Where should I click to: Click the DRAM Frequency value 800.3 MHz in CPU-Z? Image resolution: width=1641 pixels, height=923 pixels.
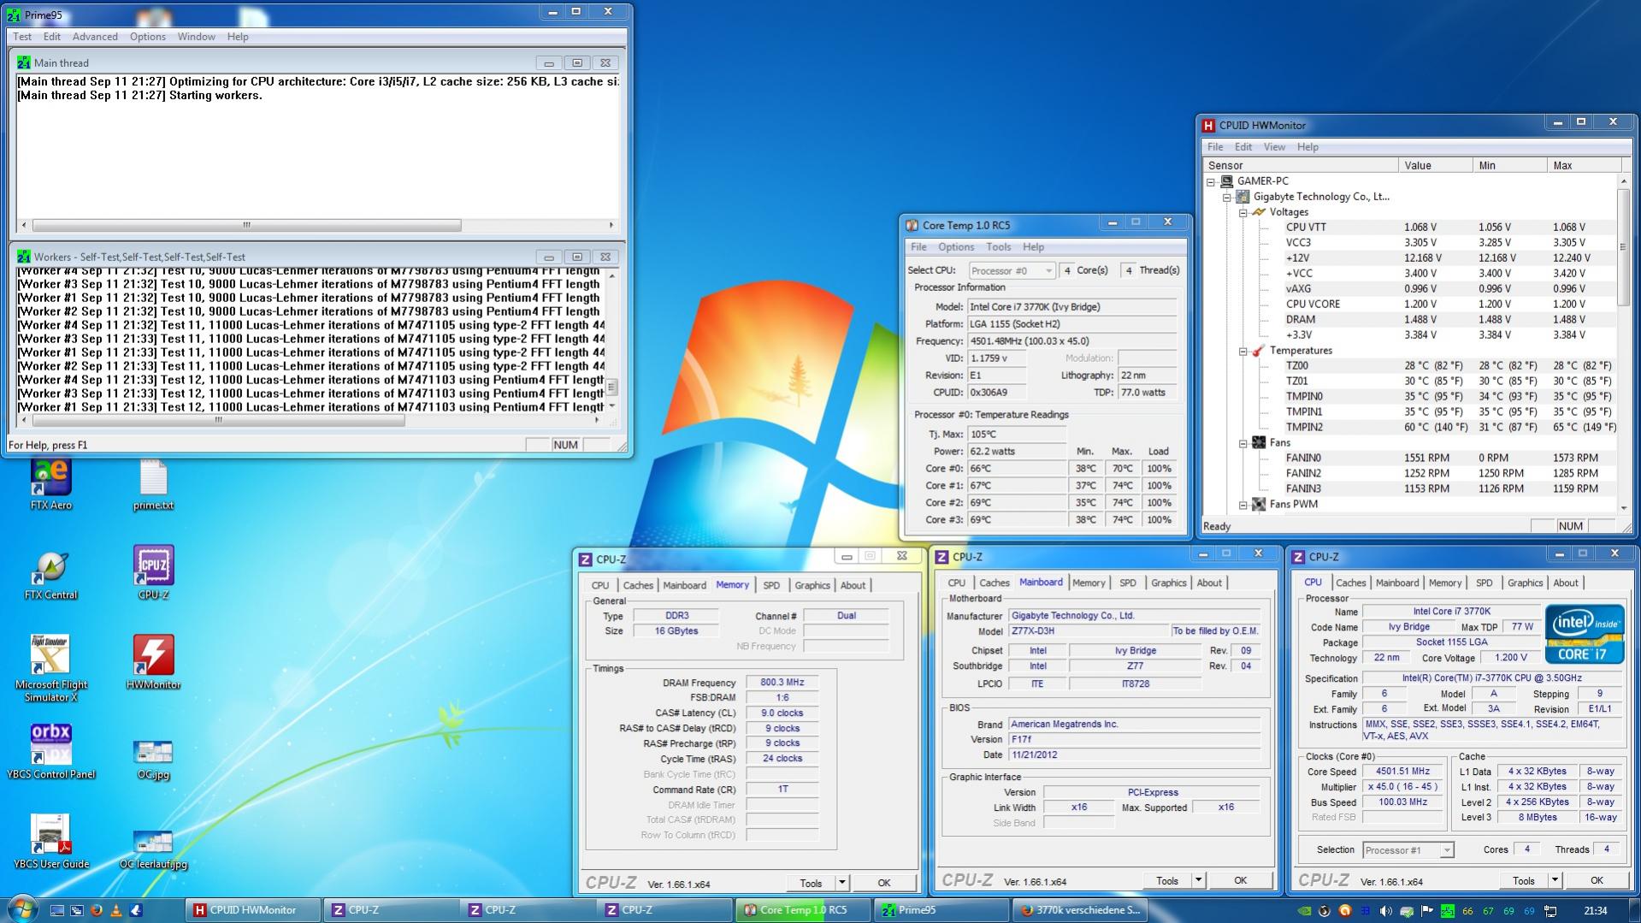coord(782,683)
